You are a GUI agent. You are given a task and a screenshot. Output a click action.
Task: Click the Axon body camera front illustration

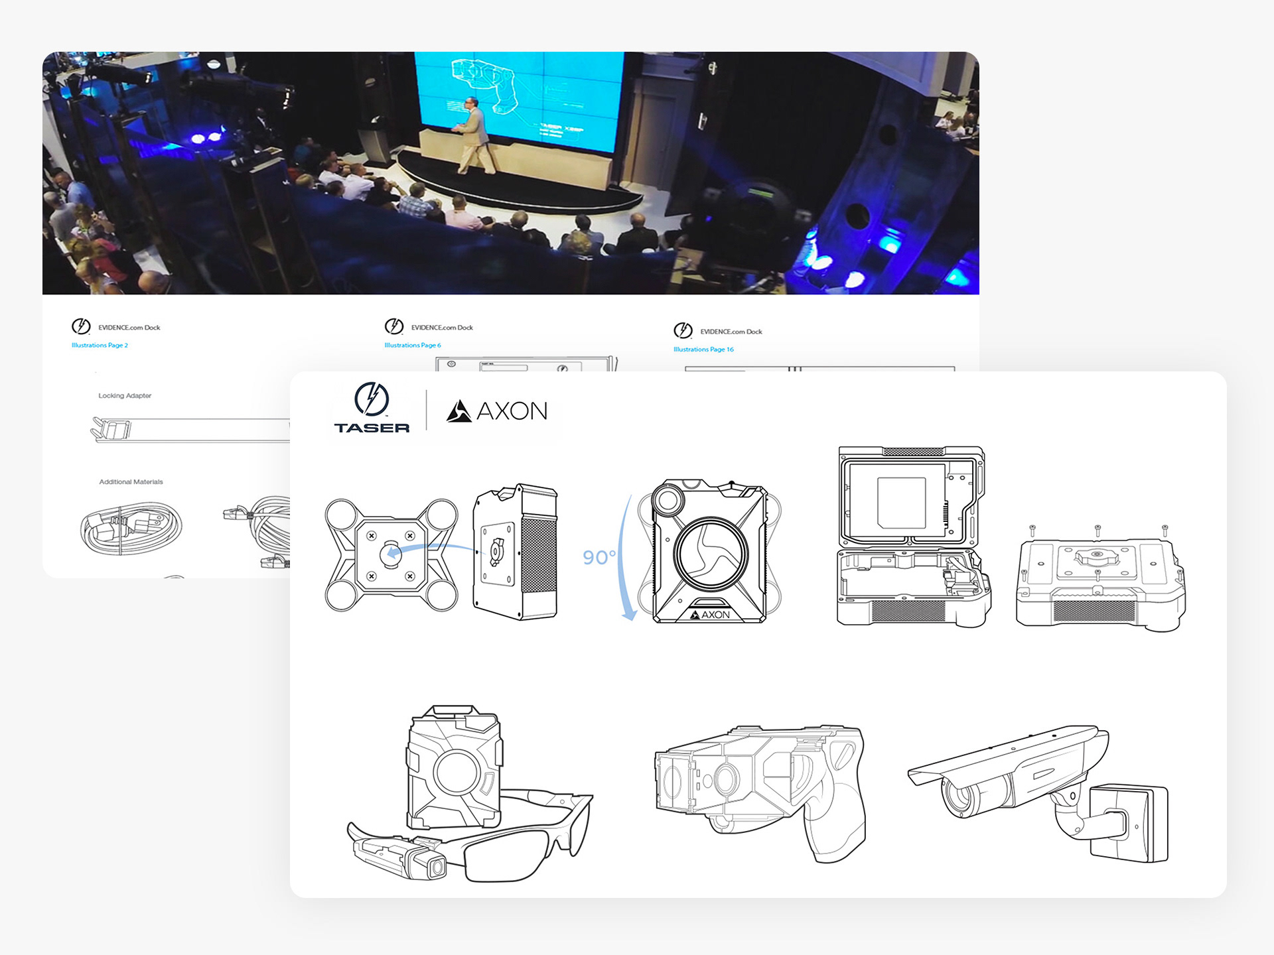pos(709,552)
